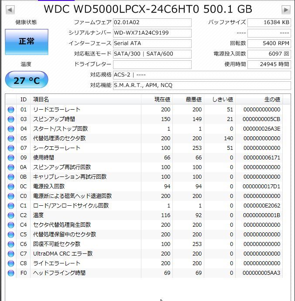Select the 代替処理済のセクタ数 row name

pyautogui.click(x=59, y=138)
